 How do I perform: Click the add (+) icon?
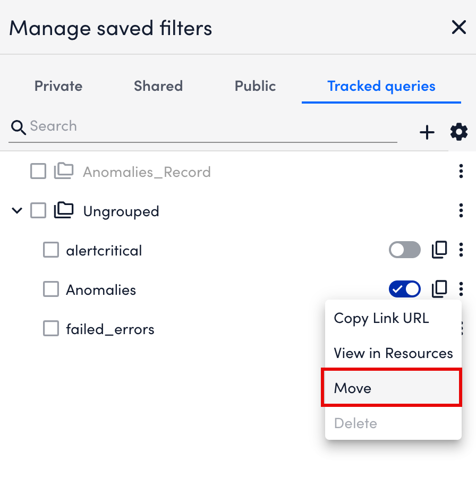click(x=427, y=132)
